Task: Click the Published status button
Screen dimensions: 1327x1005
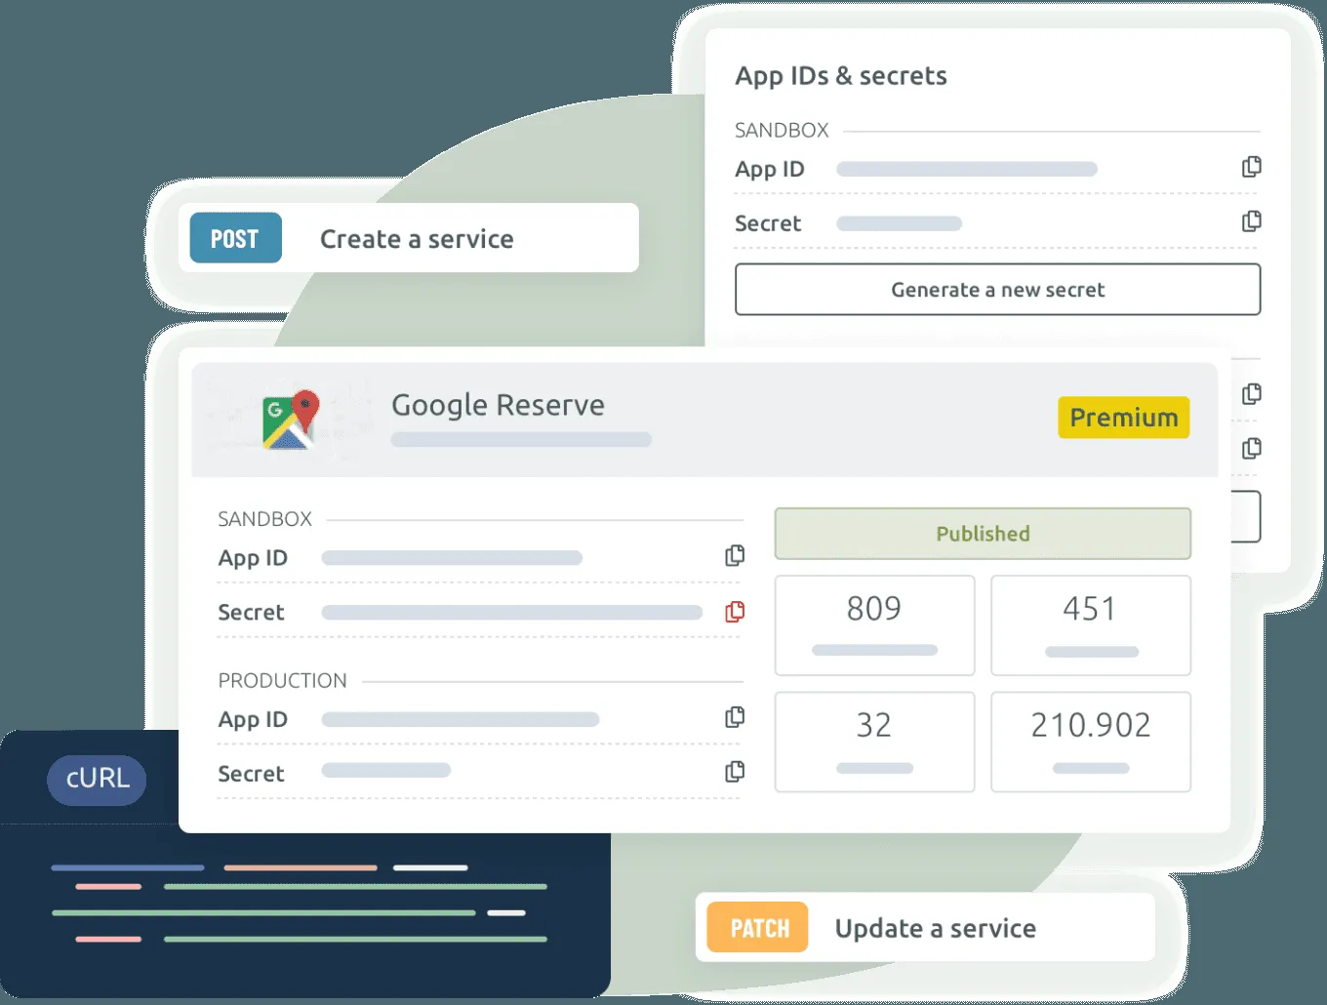Action: [983, 534]
